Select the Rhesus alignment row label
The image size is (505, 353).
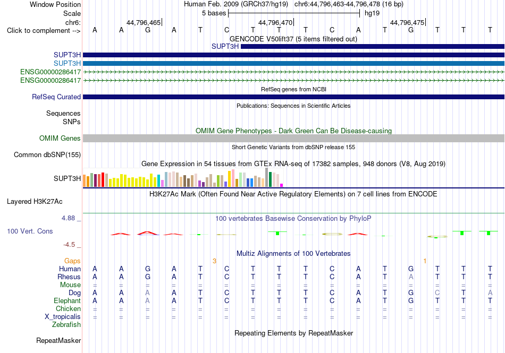pyautogui.click(x=69, y=277)
